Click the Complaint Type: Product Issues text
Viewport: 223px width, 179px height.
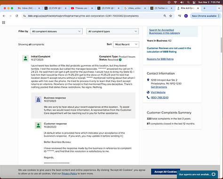pyautogui.click(x=117, y=57)
